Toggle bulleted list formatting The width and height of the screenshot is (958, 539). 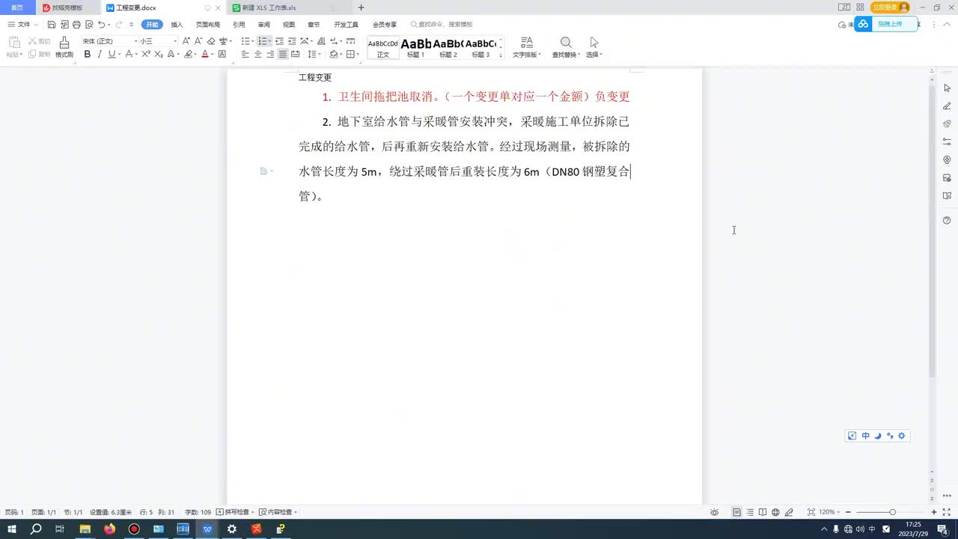(x=245, y=41)
